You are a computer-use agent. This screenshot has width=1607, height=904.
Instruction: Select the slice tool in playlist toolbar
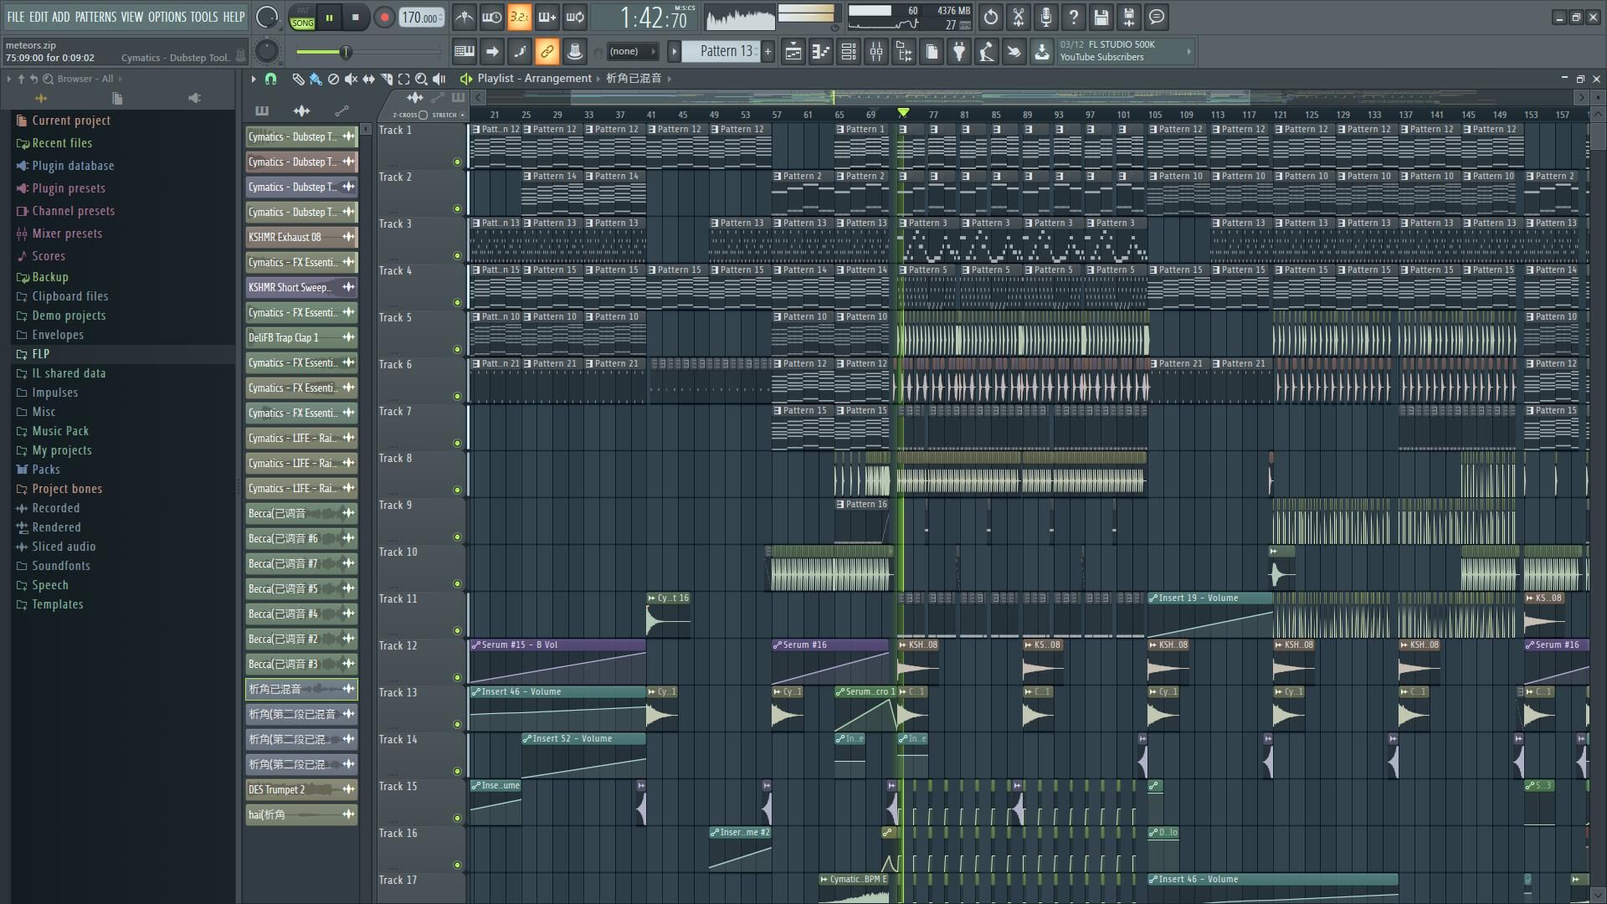386,79
